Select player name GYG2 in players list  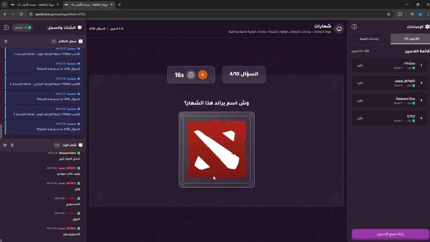411,116
